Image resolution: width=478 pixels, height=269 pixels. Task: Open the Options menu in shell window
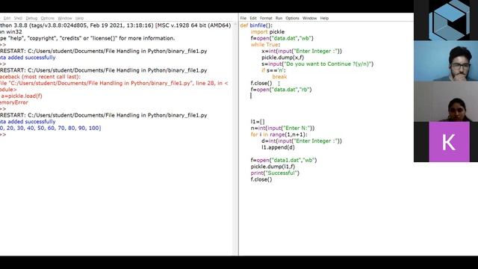click(x=47, y=18)
